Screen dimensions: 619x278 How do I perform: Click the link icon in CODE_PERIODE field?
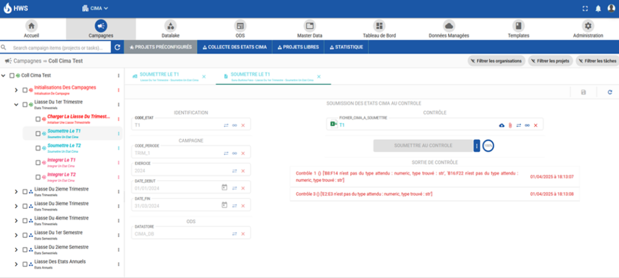pos(234,154)
